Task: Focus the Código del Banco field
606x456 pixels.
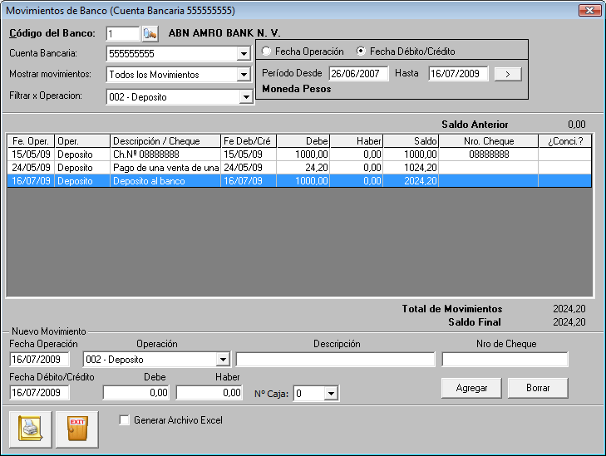Action: 122,34
